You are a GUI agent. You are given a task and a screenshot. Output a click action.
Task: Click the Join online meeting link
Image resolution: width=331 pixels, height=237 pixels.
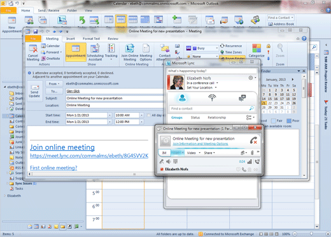[x=62, y=147]
